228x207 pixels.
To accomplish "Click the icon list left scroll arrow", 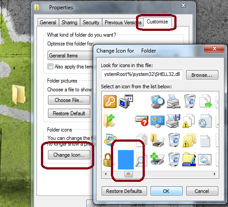I will [x=106, y=174].
